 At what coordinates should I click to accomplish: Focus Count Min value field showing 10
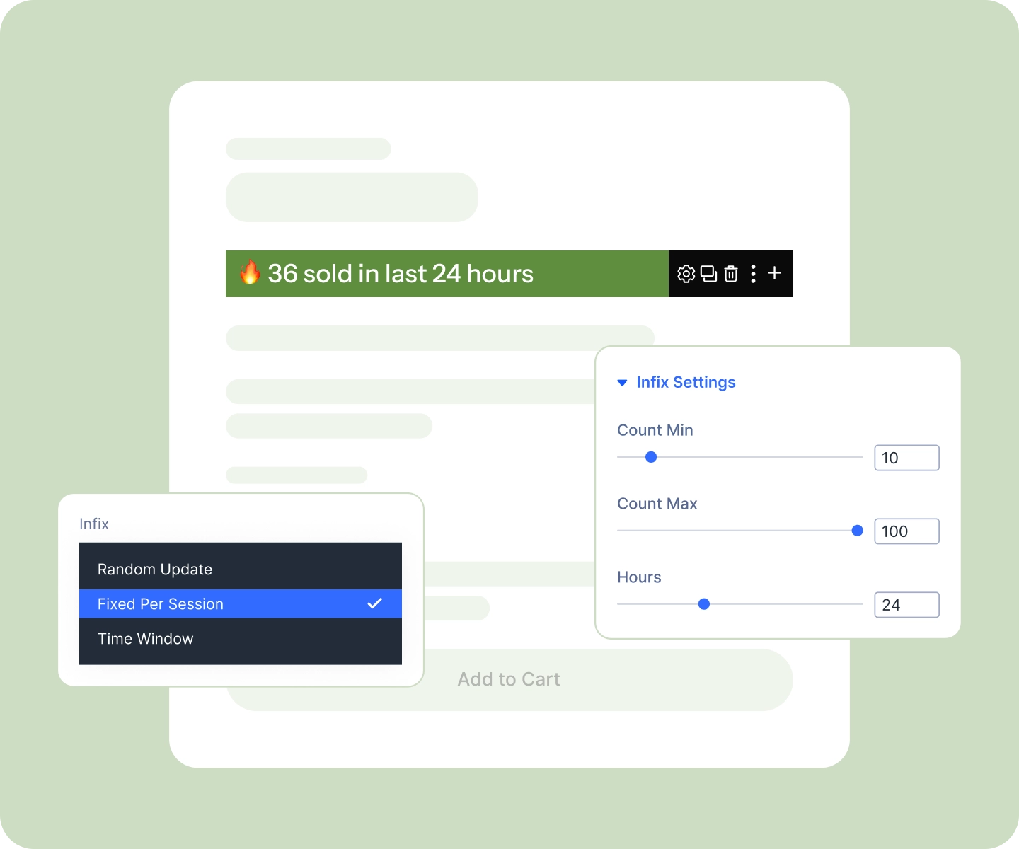coord(906,458)
